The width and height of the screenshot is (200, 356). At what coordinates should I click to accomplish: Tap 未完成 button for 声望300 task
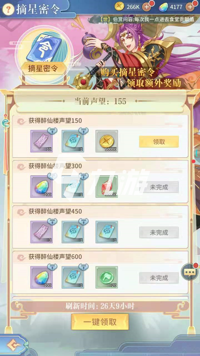pyautogui.click(x=159, y=187)
